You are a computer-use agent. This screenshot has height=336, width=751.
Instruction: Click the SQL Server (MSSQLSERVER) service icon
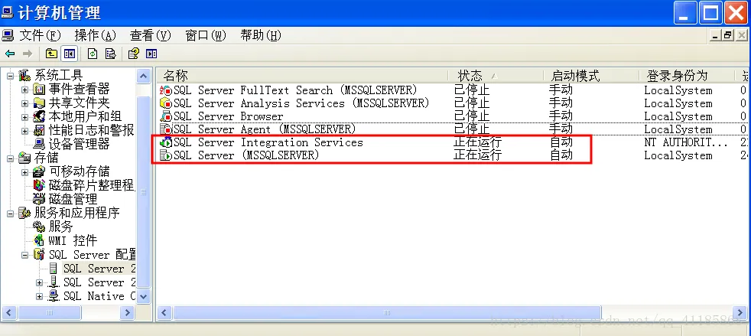(x=166, y=155)
